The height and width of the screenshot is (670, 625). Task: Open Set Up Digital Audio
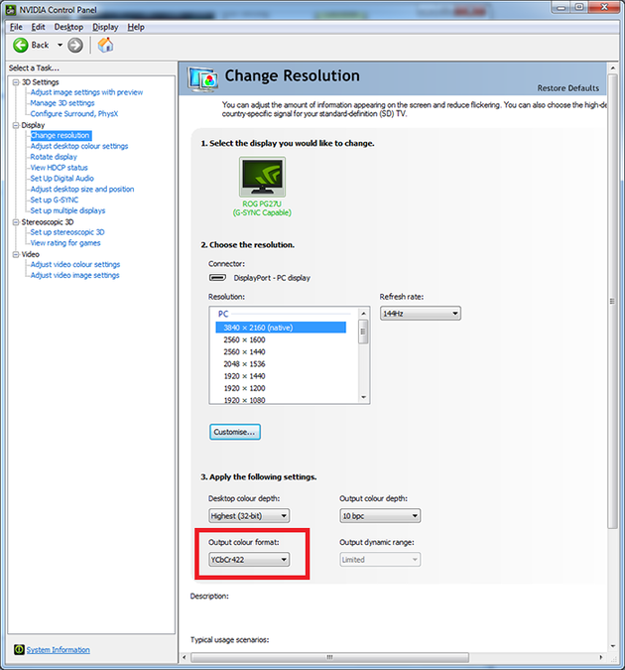tap(62, 179)
